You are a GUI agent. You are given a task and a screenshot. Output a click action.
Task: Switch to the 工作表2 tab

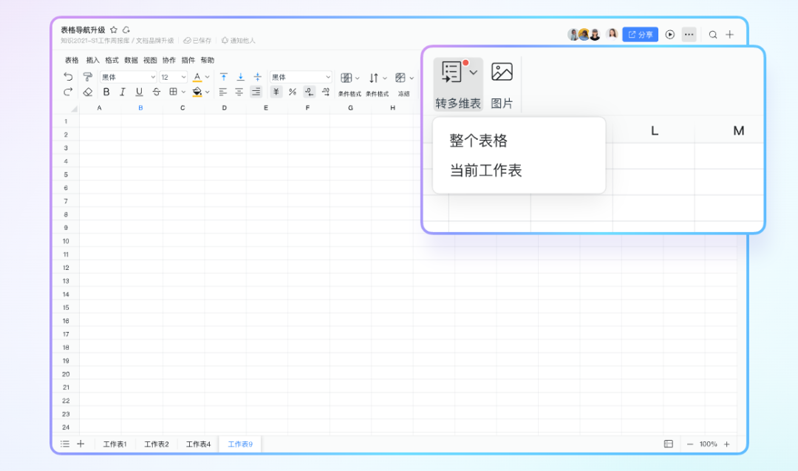pyautogui.click(x=157, y=444)
